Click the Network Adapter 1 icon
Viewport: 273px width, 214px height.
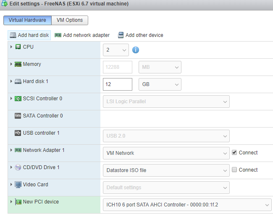(x=18, y=150)
